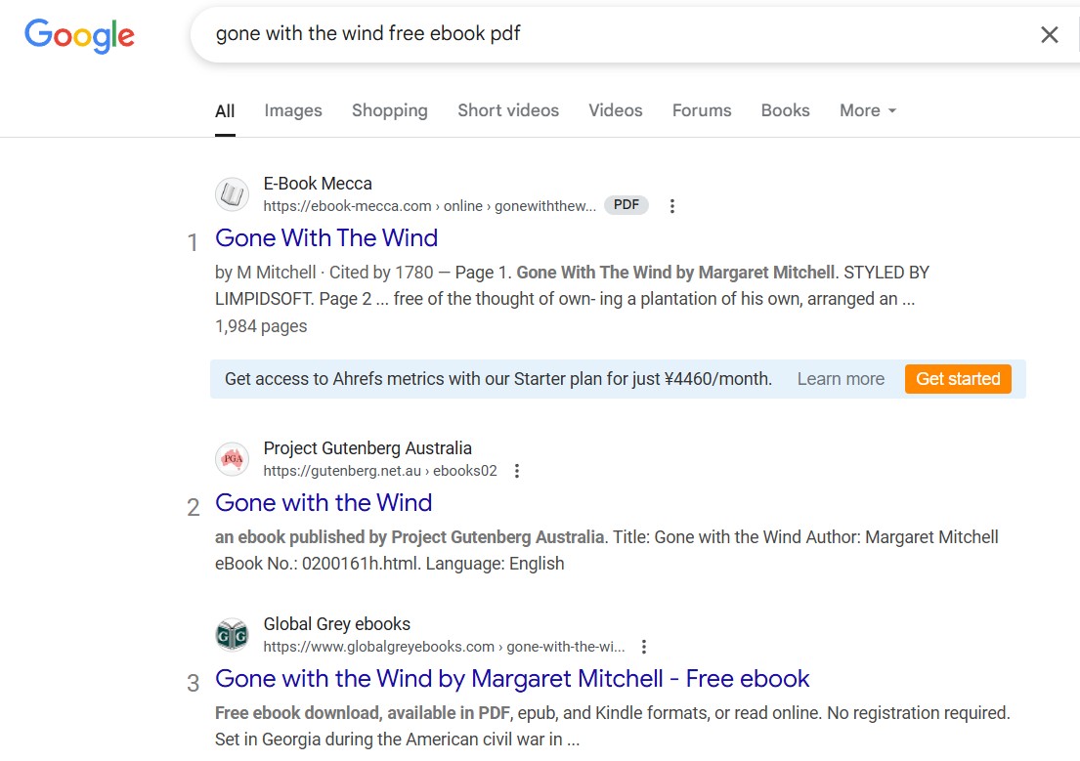Click the 'by M Mitchell · Cited by 1780' snippet
The width and height of the screenshot is (1080, 761).
(x=324, y=273)
